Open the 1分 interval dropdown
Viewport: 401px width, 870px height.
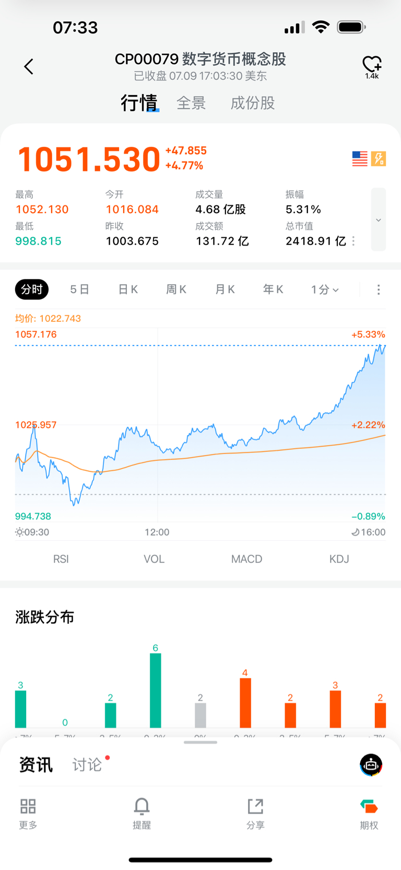coord(325,289)
